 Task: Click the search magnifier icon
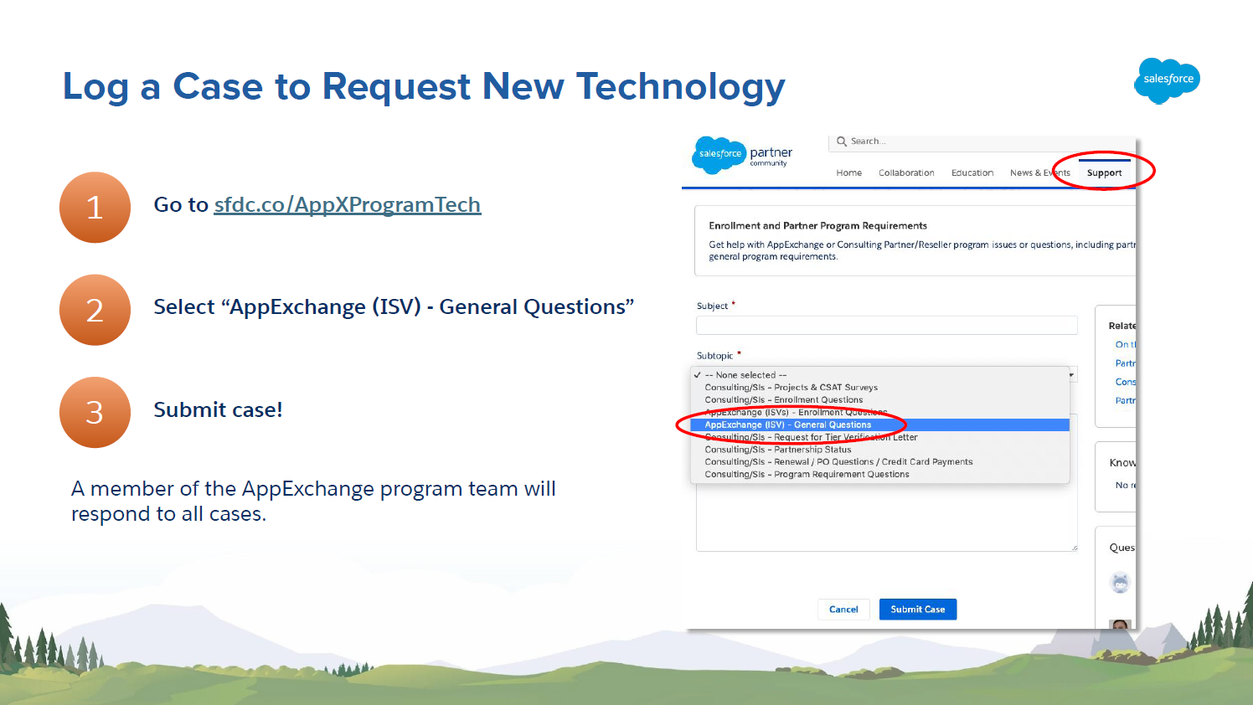(x=842, y=142)
